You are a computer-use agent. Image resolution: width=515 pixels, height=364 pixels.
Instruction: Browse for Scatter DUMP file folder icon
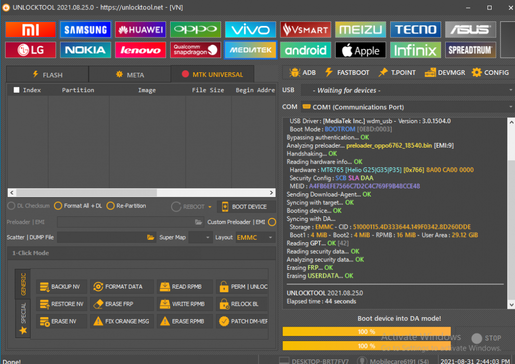[x=150, y=237]
